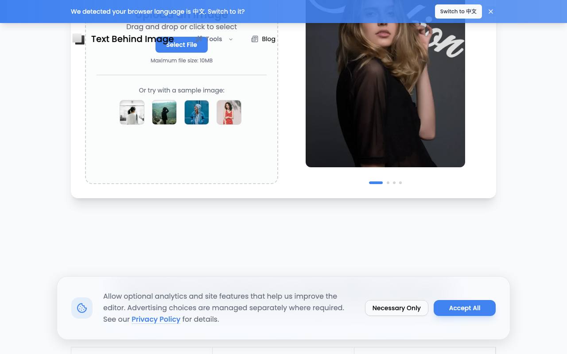
Task: Jump to the fourth carousel slide dot
Action: point(400,183)
